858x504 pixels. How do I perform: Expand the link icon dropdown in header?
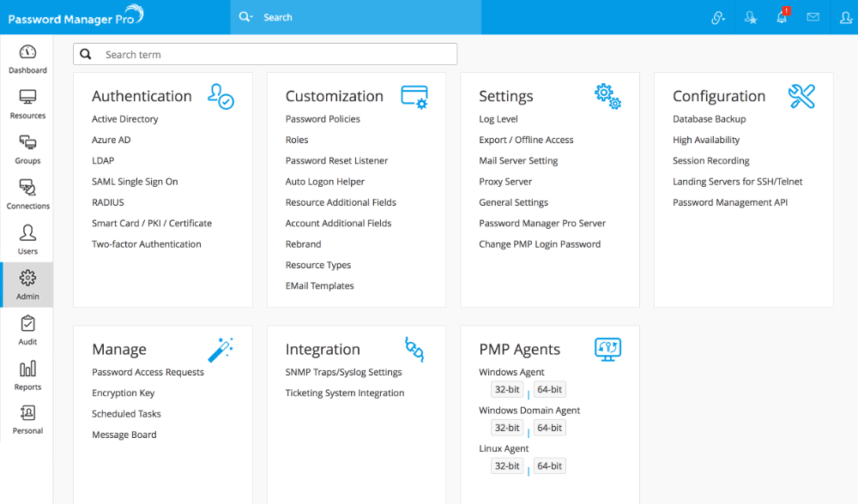(x=718, y=17)
